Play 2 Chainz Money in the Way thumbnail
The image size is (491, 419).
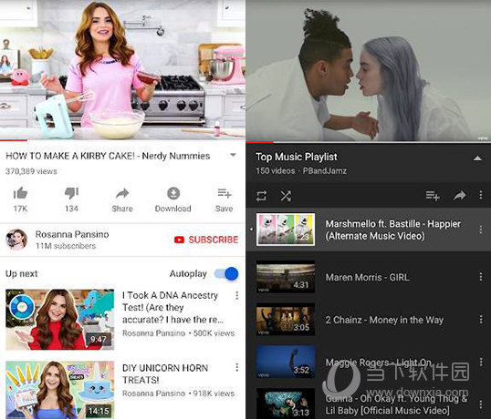point(286,319)
